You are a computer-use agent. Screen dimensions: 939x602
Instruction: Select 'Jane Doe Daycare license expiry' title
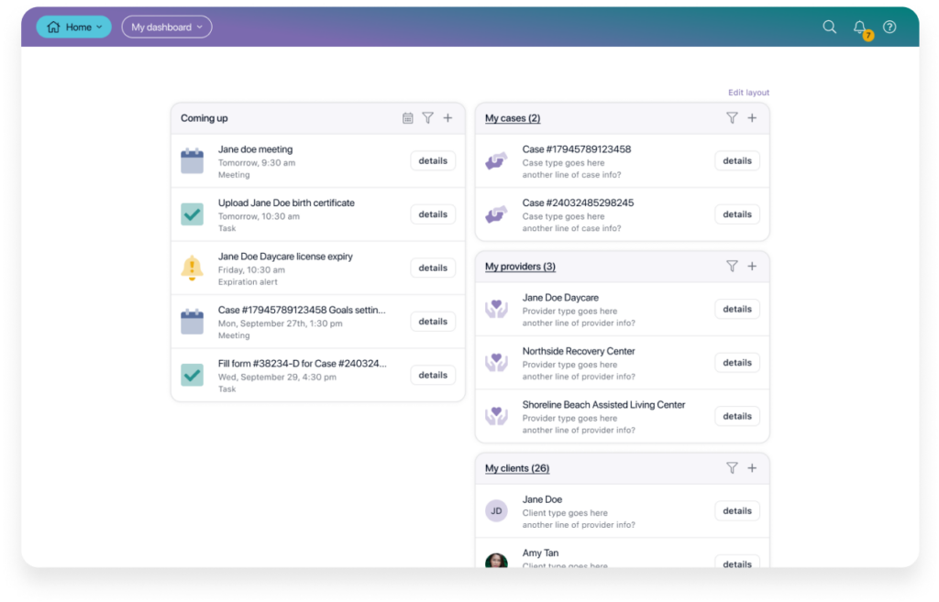[285, 257]
